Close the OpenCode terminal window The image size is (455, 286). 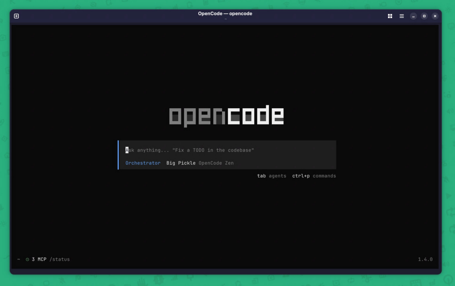[435, 16]
